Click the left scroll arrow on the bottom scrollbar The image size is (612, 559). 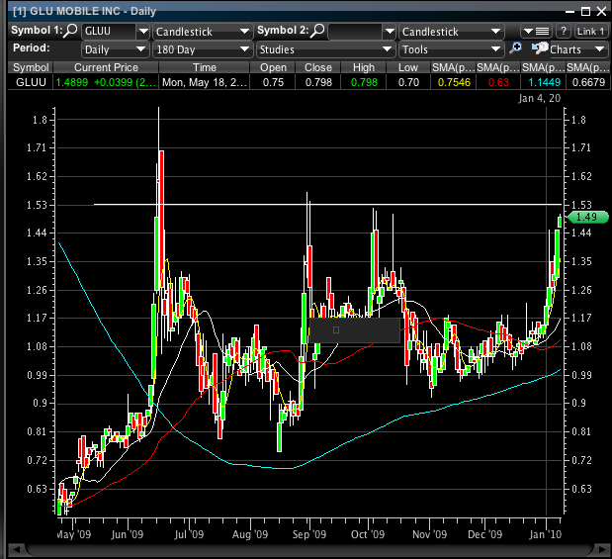coord(15,549)
